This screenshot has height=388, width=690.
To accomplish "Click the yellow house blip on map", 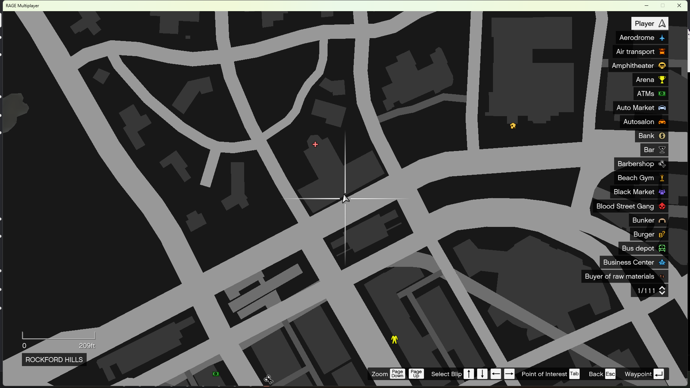I will [513, 126].
